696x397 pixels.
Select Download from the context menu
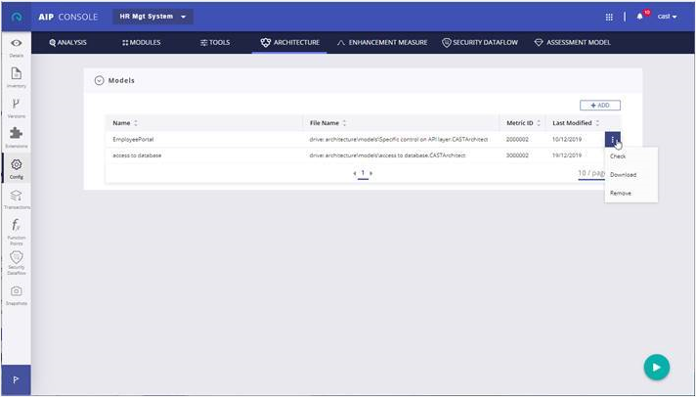point(623,175)
